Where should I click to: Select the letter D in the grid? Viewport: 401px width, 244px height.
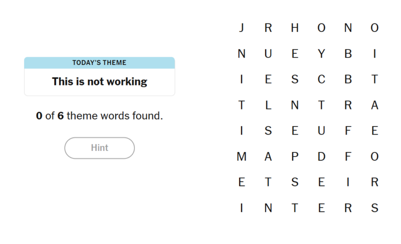point(321,157)
